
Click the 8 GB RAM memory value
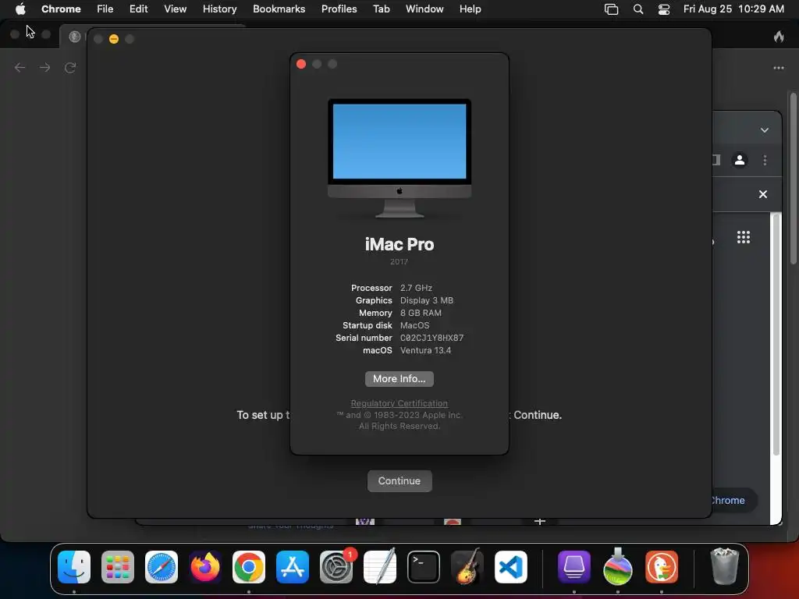(x=421, y=313)
